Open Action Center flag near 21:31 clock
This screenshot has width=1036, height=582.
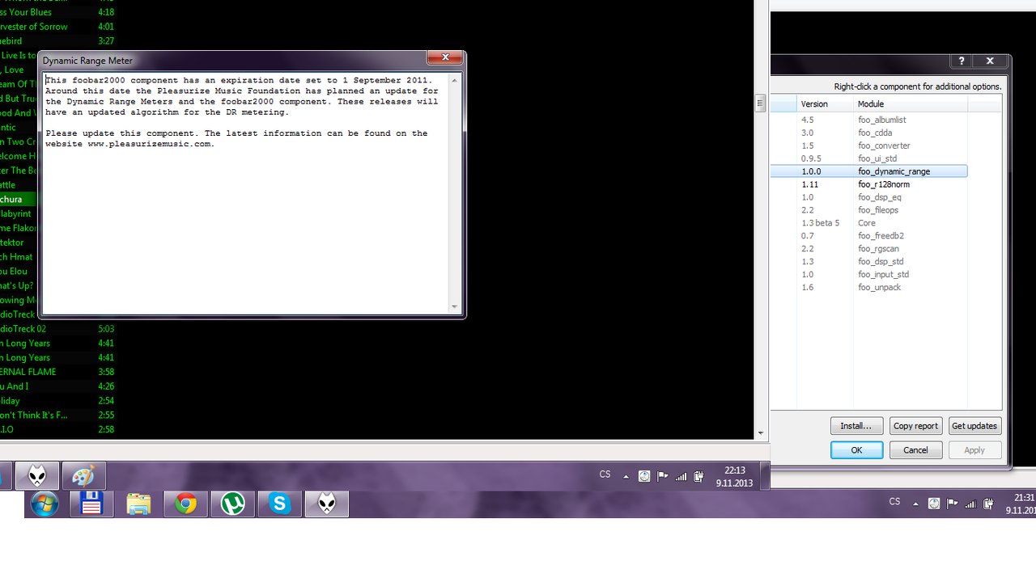point(952,504)
